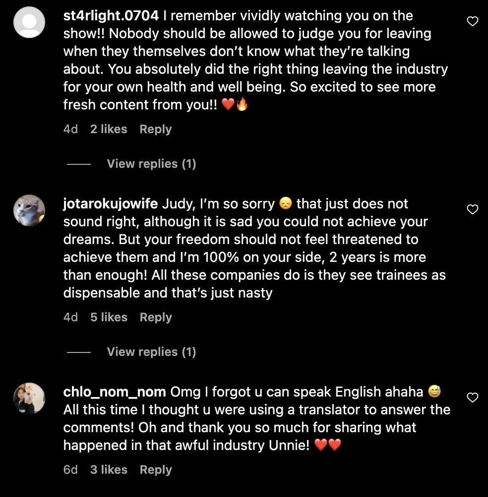Image resolution: width=488 pixels, height=497 pixels.
Task: View the 5 likes on jotarokujowife's comment
Action: (x=109, y=317)
